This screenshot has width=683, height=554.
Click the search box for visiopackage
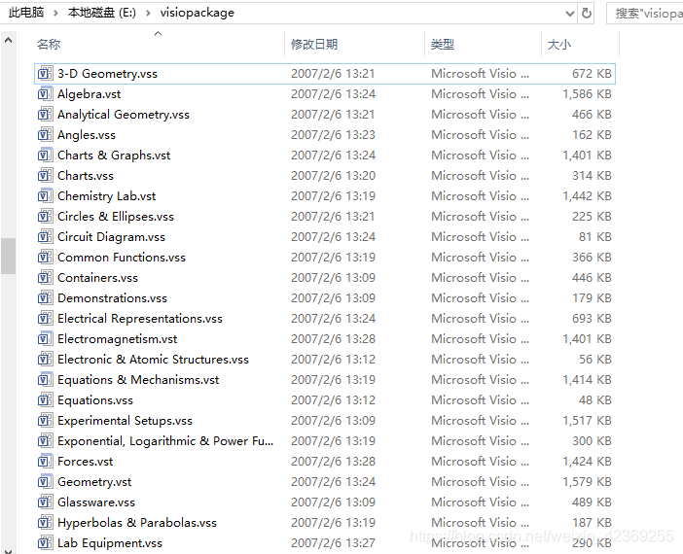click(x=646, y=14)
